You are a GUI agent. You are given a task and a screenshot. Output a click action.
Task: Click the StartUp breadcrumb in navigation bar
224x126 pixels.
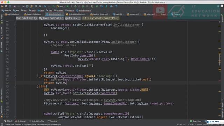click(x=6, y=10)
